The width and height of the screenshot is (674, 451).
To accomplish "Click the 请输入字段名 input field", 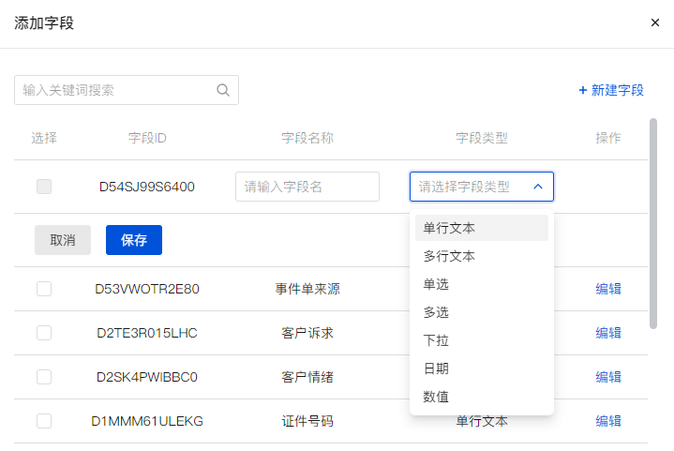I will pyautogui.click(x=307, y=187).
